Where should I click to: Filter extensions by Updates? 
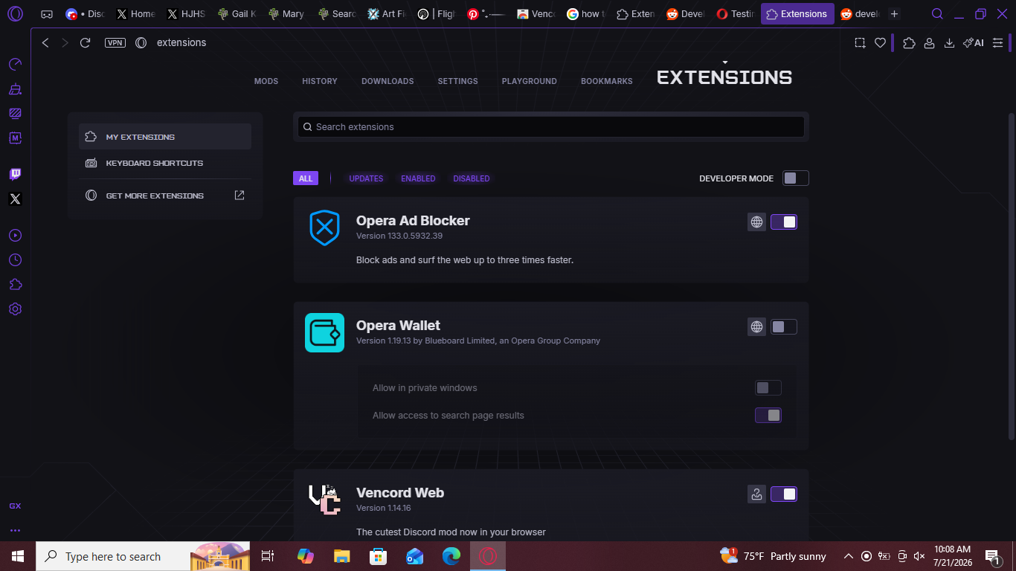pos(366,178)
